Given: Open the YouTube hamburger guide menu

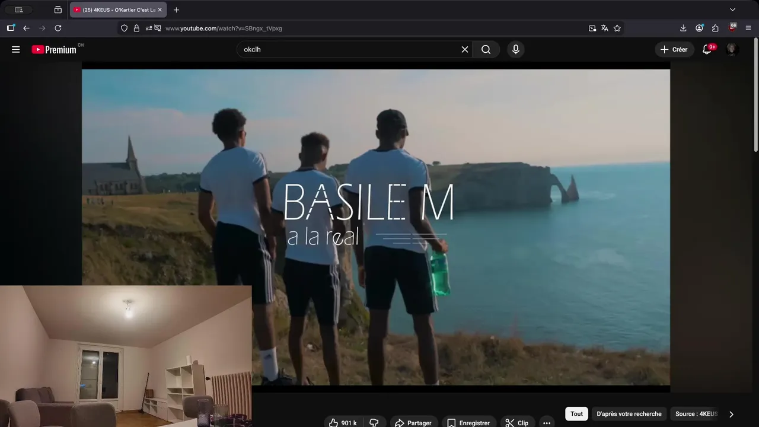Looking at the screenshot, I should point(16,50).
